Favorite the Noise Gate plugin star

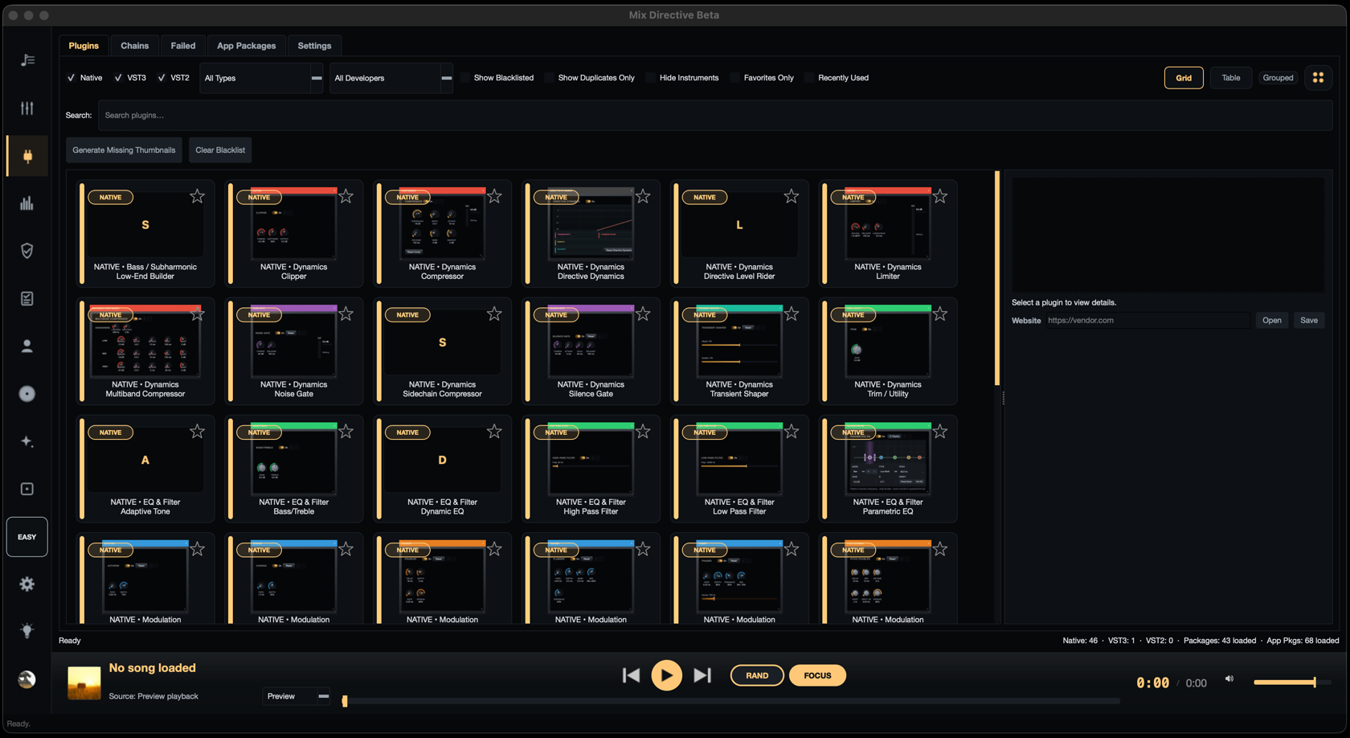(x=346, y=314)
